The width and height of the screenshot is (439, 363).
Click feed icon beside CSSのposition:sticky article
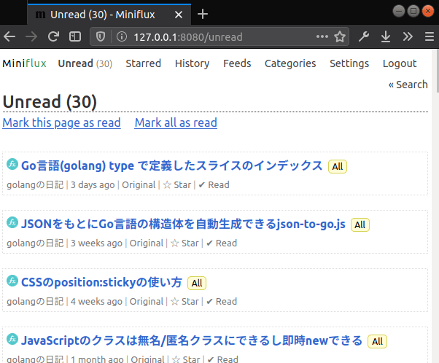12,281
